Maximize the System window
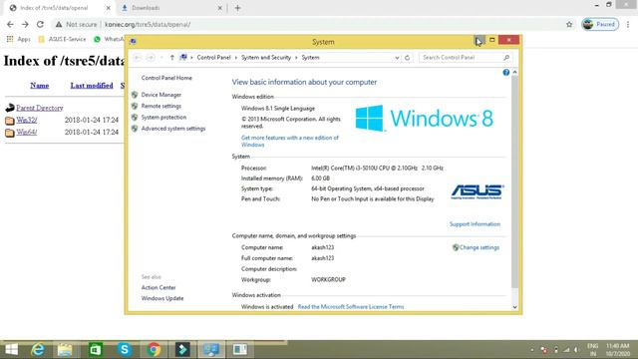The height and width of the screenshot is (359, 638). tap(491, 40)
